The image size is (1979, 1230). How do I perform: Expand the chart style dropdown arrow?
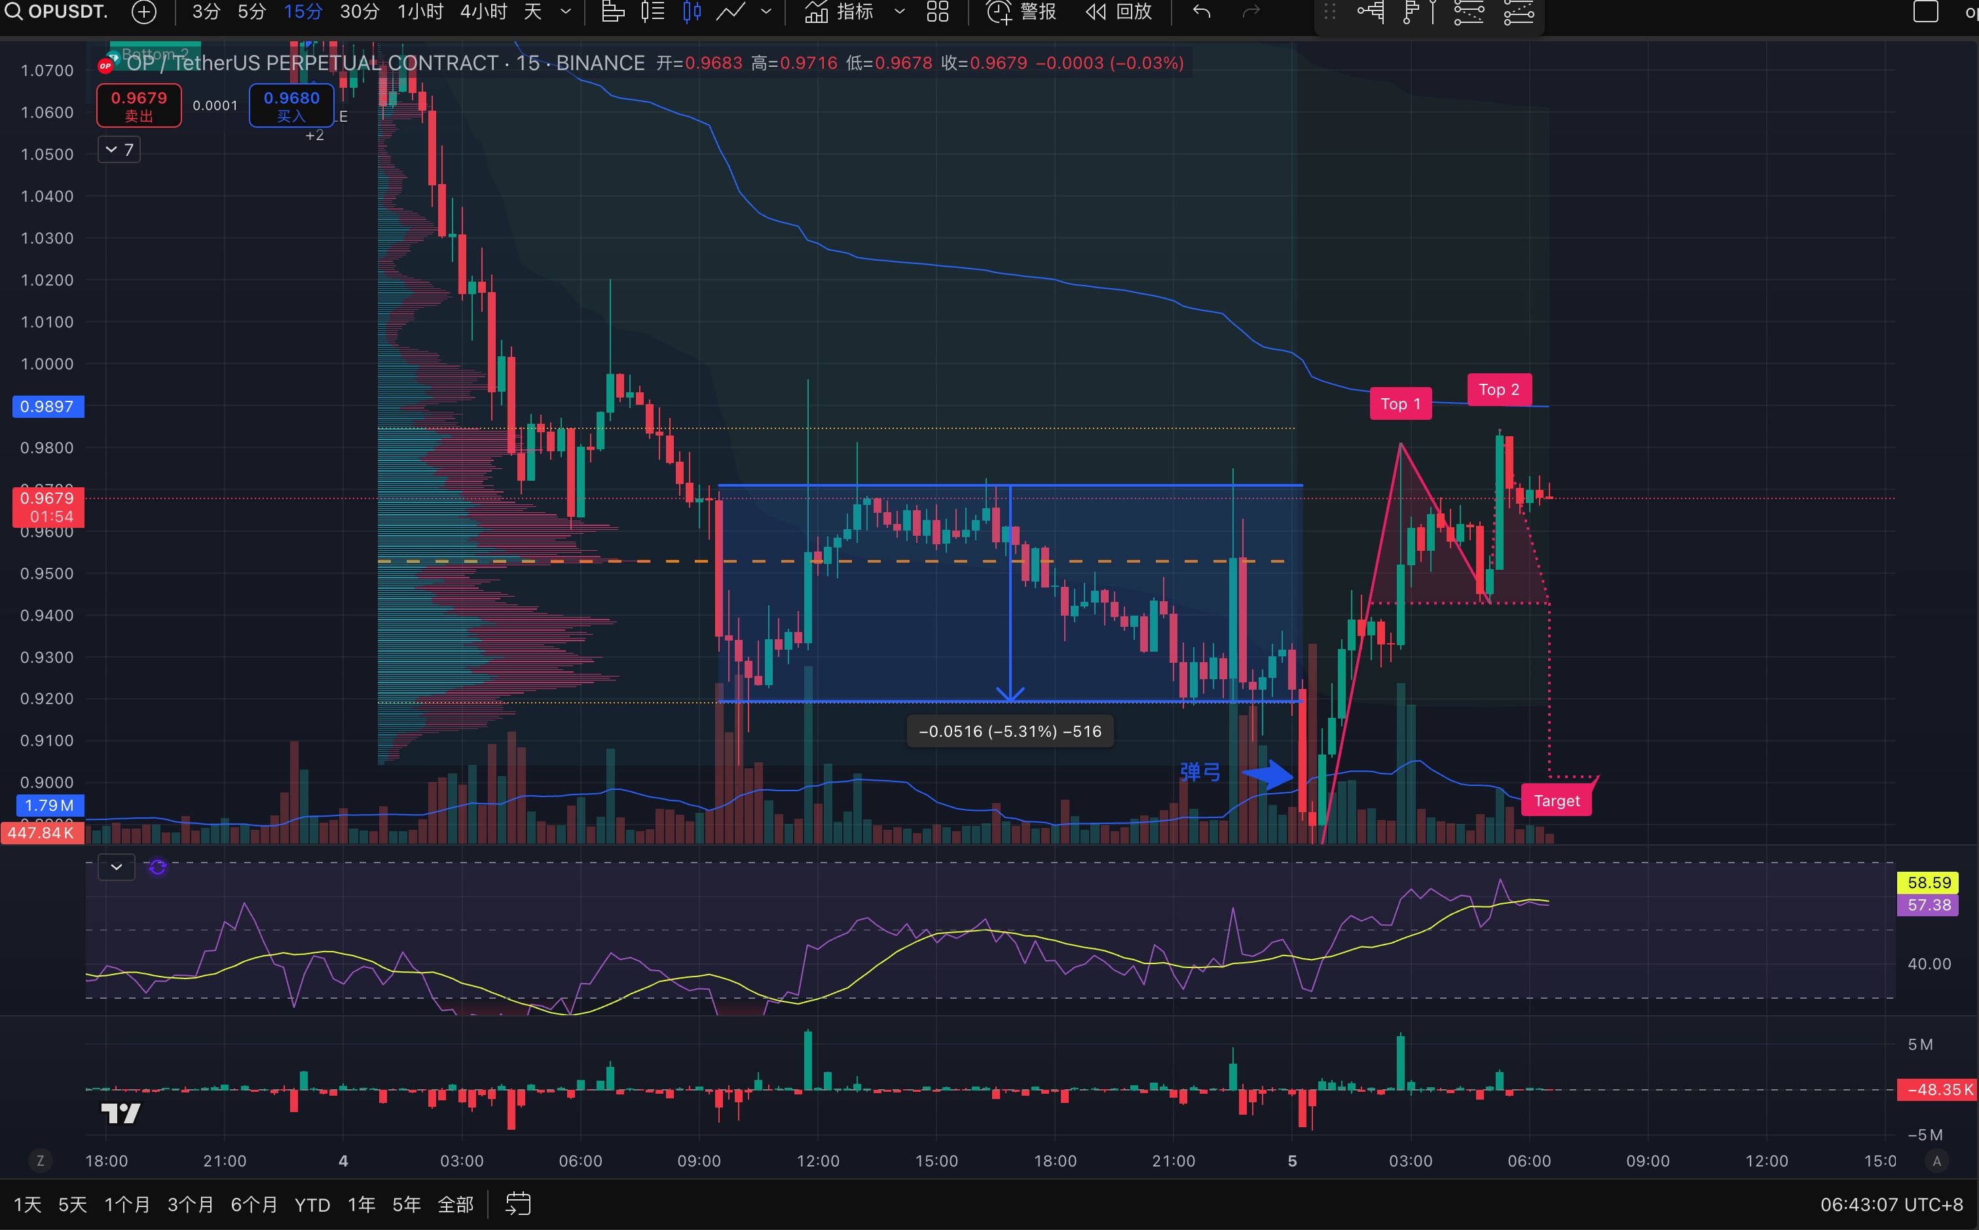766,11
